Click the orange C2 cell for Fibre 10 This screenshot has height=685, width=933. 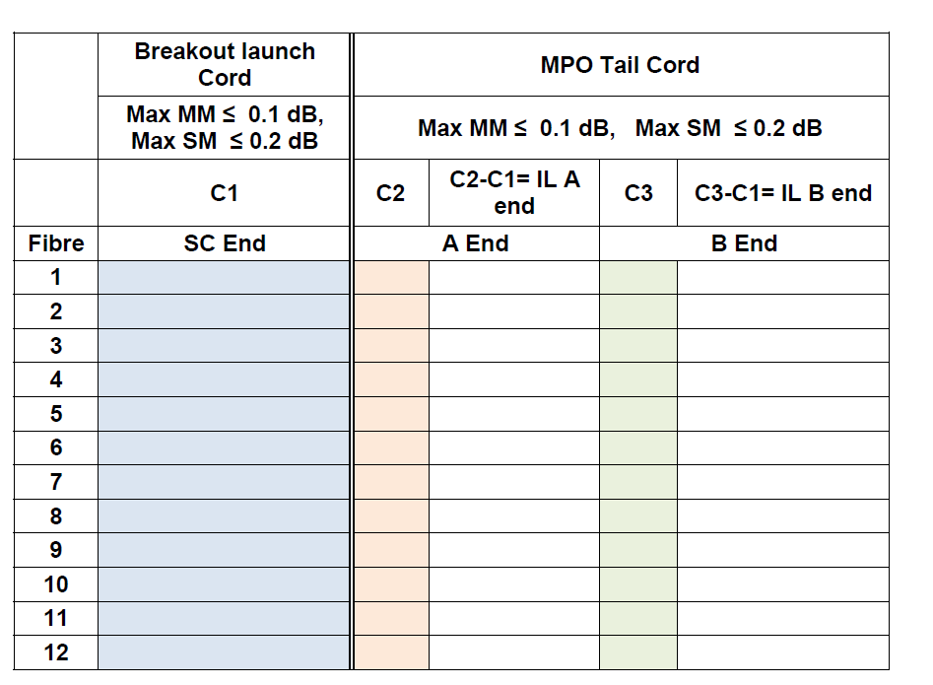391,584
